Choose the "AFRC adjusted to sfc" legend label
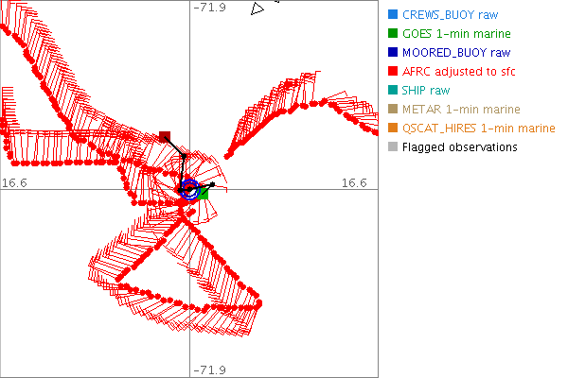Screen dimensions: 568x378 pos(458,72)
